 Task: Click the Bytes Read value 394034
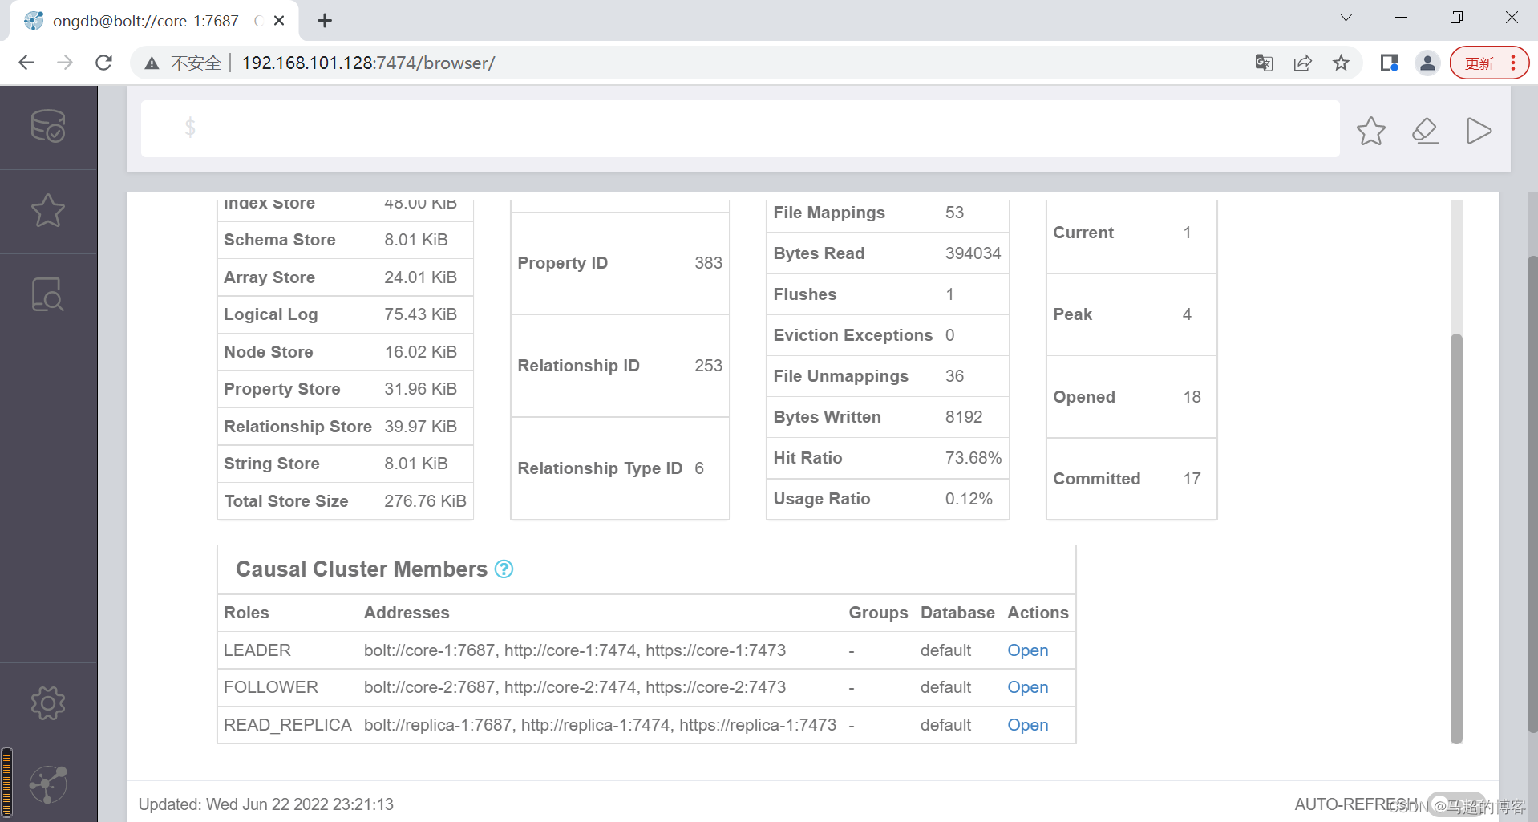pos(973,253)
